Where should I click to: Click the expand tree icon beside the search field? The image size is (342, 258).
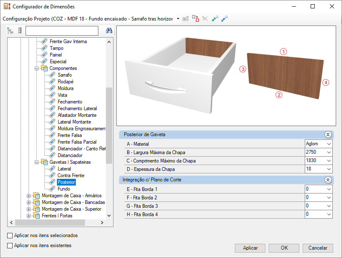(10, 31)
